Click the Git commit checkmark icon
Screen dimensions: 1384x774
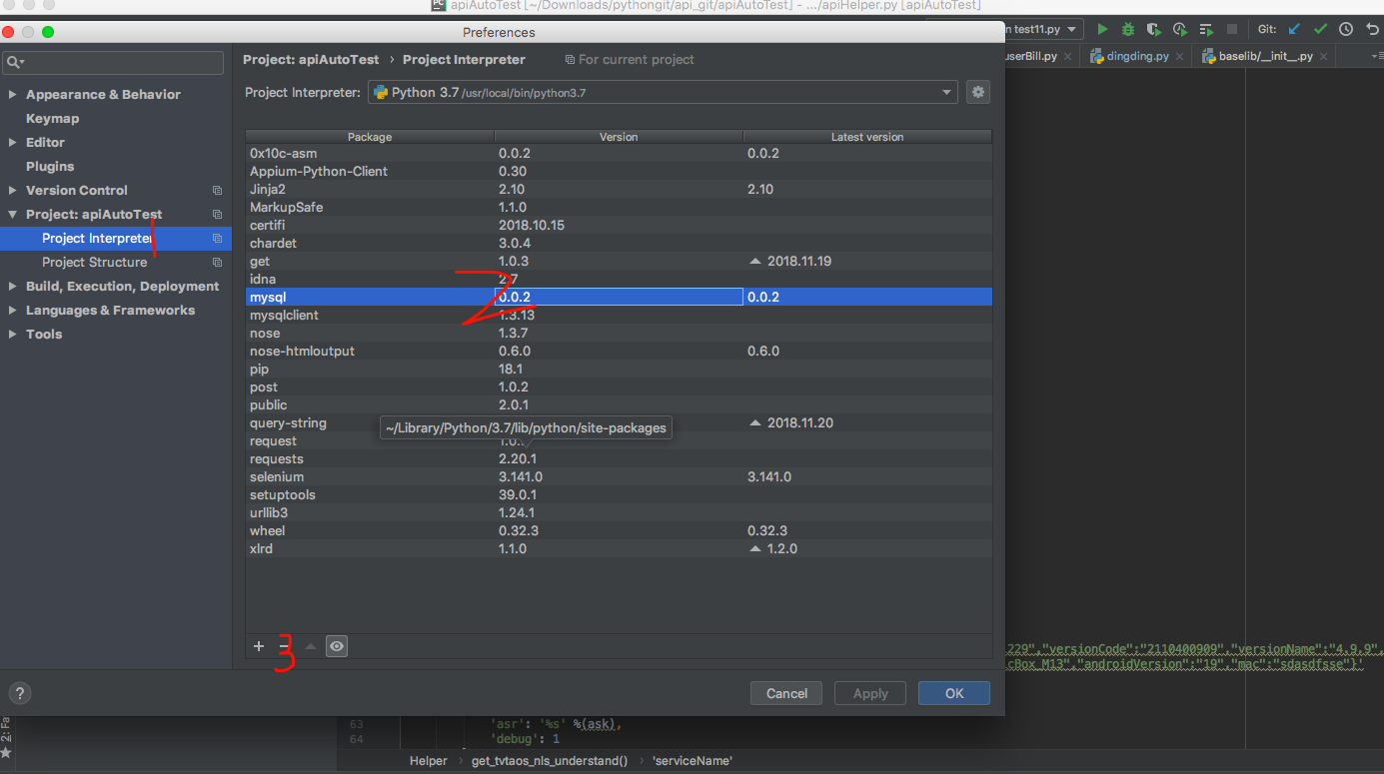pyautogui.click(x=1320, y=29)
